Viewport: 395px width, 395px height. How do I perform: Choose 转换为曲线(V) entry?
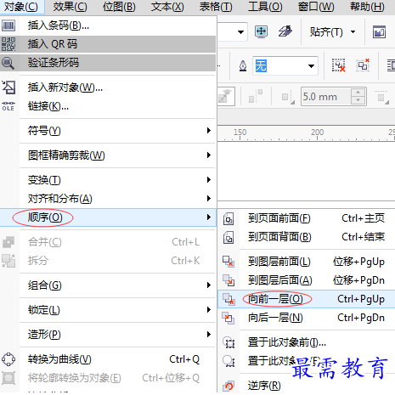click(108, 359)
